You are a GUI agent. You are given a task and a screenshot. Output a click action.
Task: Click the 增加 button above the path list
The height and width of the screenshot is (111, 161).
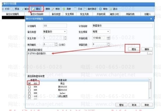134,49
